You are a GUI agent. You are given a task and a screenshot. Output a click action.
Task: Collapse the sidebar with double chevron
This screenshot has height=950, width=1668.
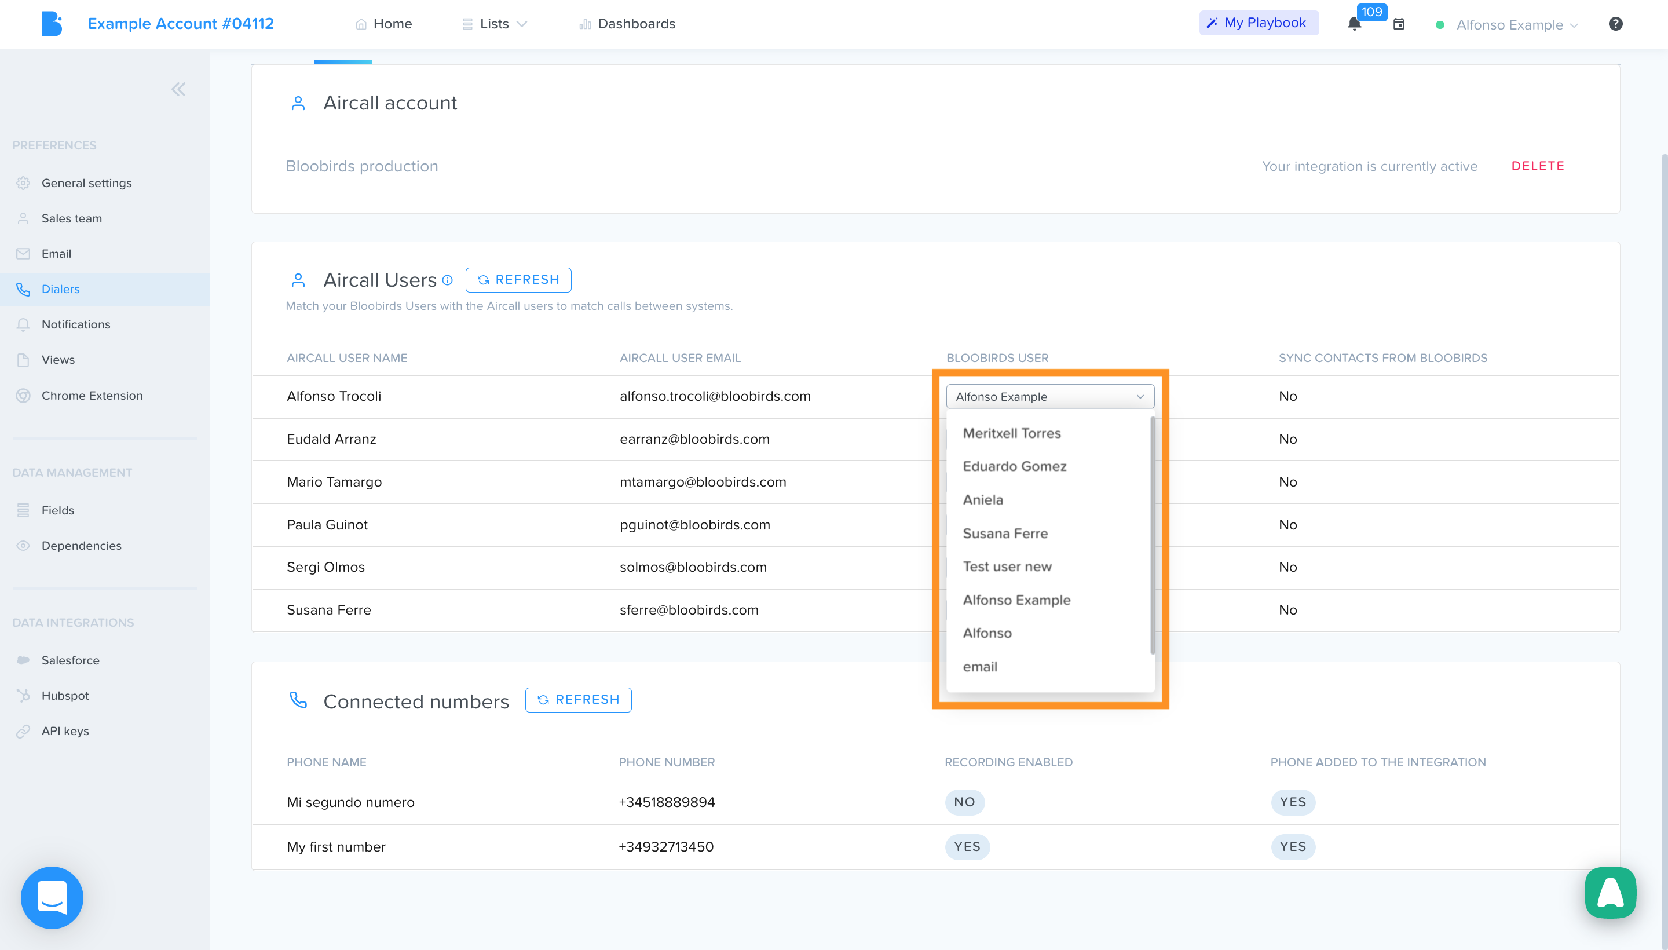[178, 89]
